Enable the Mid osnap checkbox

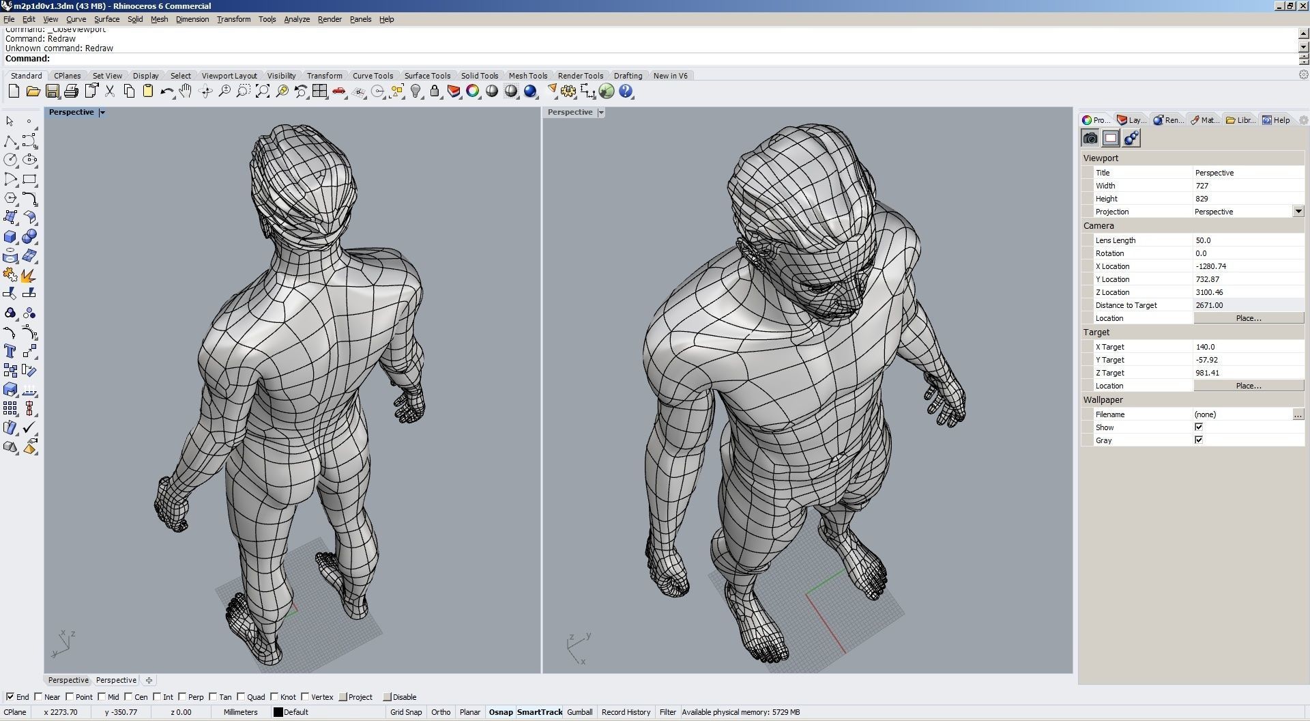click(x=102, y=697)
